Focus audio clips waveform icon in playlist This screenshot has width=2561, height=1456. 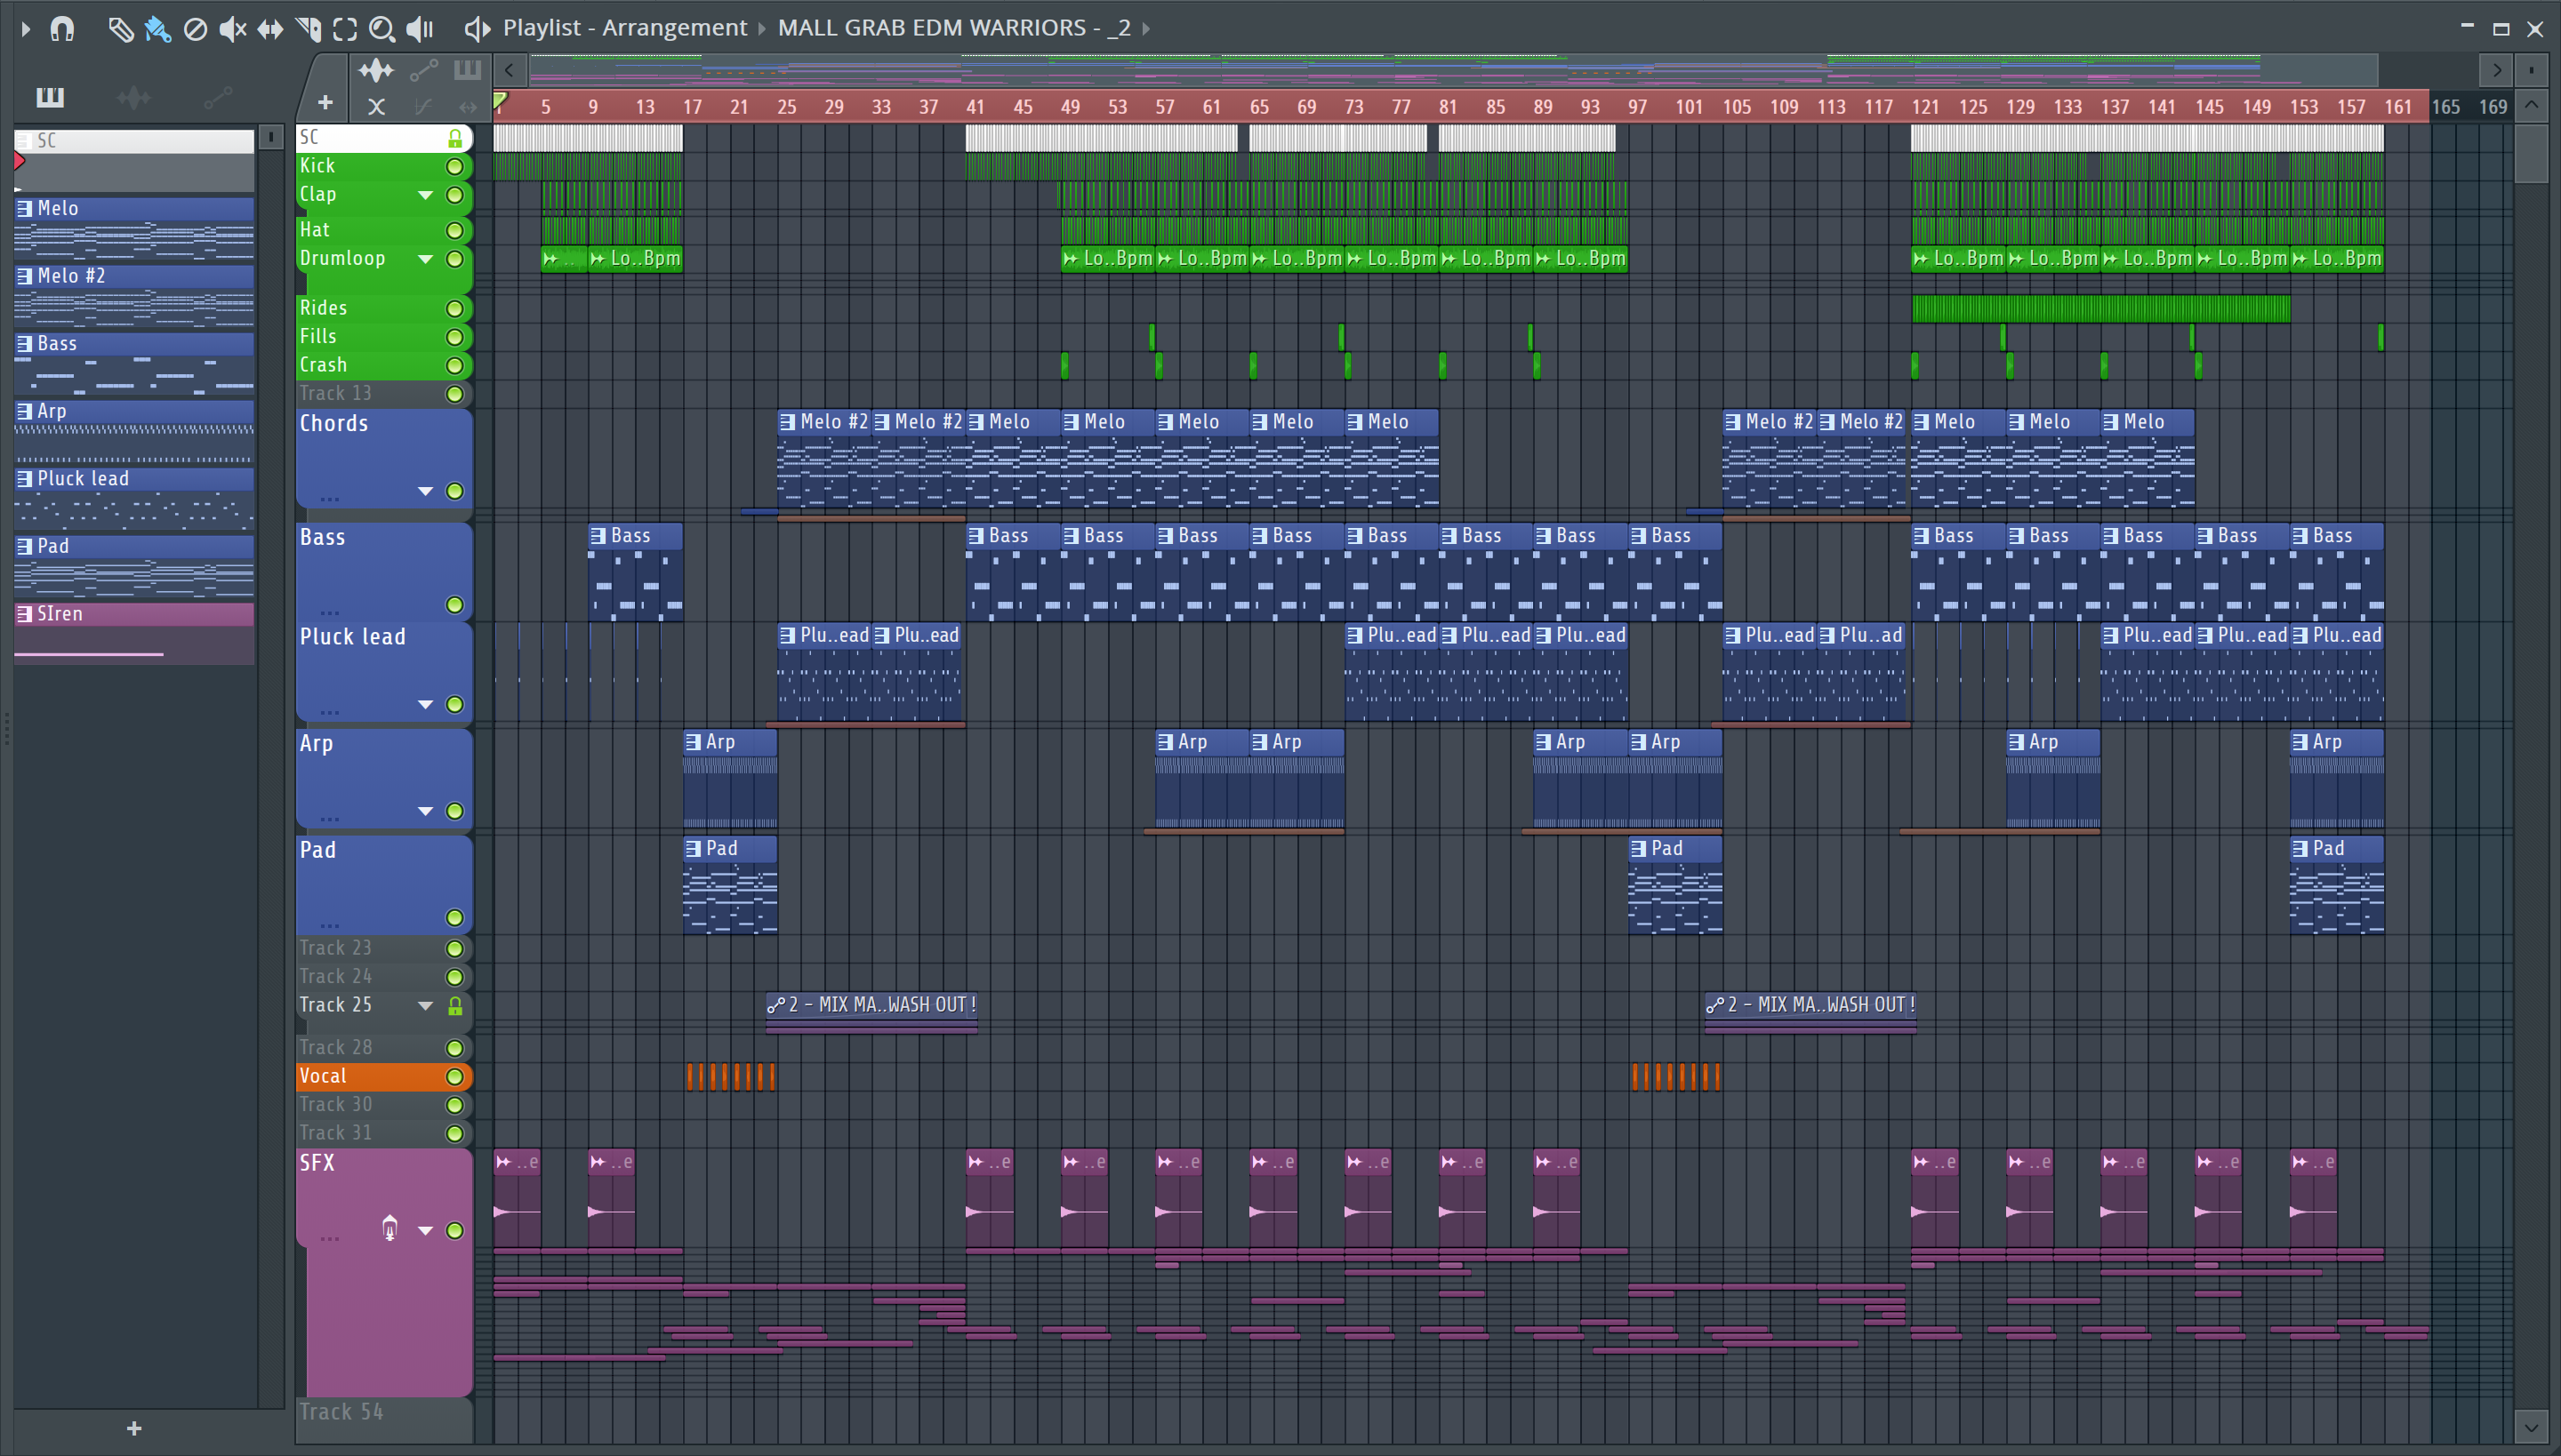click(376, 70)
